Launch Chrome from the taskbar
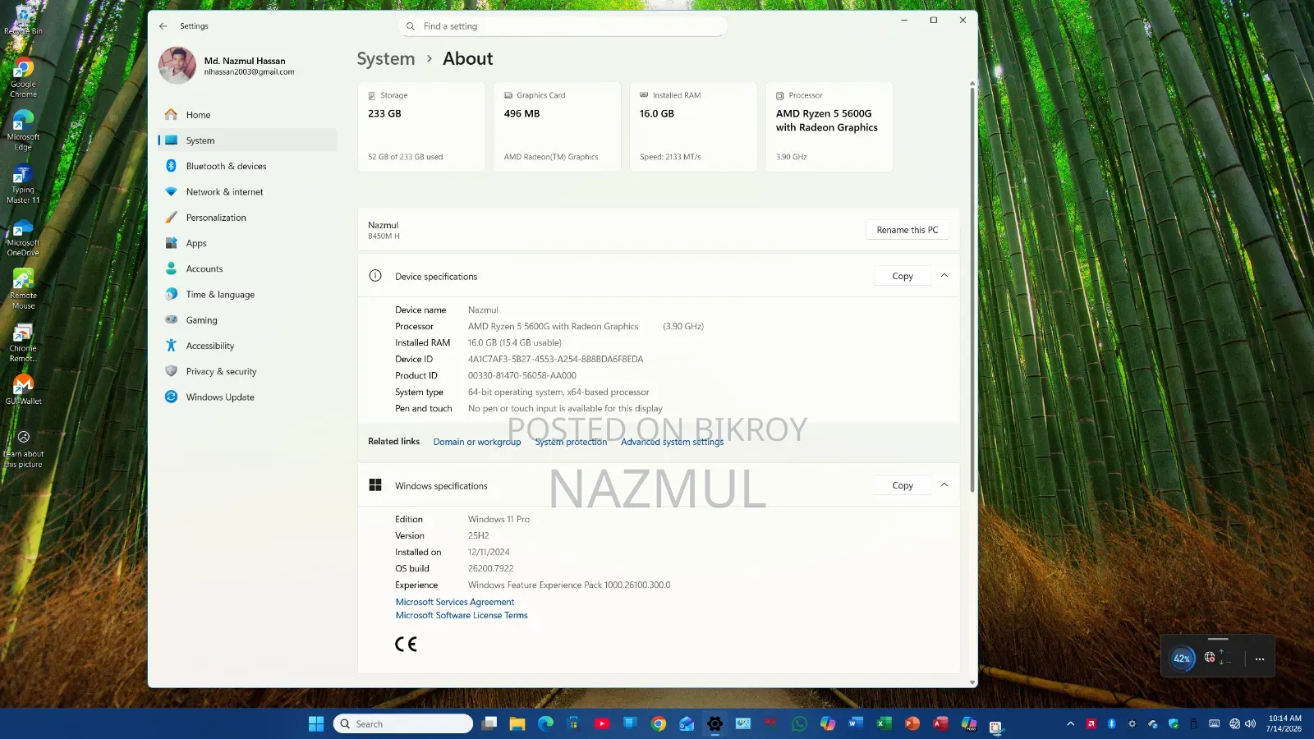The image size is (1314, 739). pos(659,723)
